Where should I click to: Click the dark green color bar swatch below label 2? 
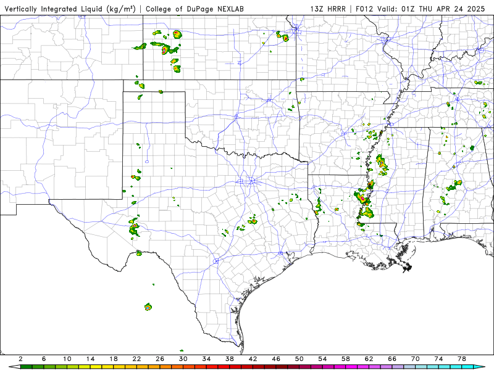pyautogui.click(x=26, y=367)
